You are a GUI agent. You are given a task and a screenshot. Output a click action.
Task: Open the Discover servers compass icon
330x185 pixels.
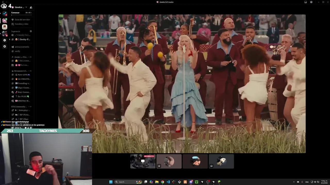pyautogui.click(x=4, y=47)
